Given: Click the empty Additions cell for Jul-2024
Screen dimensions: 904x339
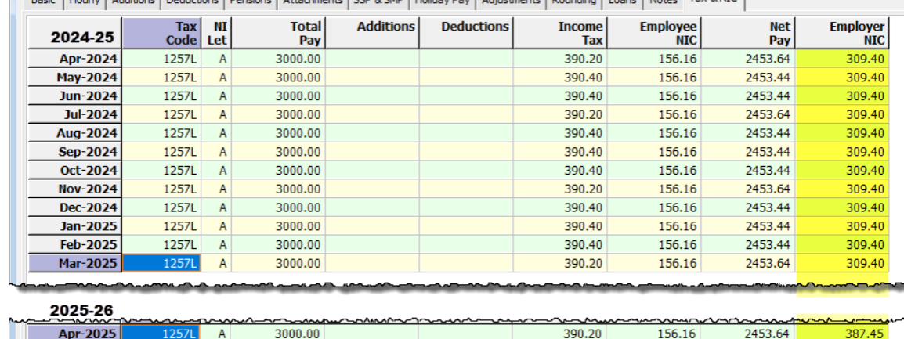Looking at the screenshot, I should [372, 114].
